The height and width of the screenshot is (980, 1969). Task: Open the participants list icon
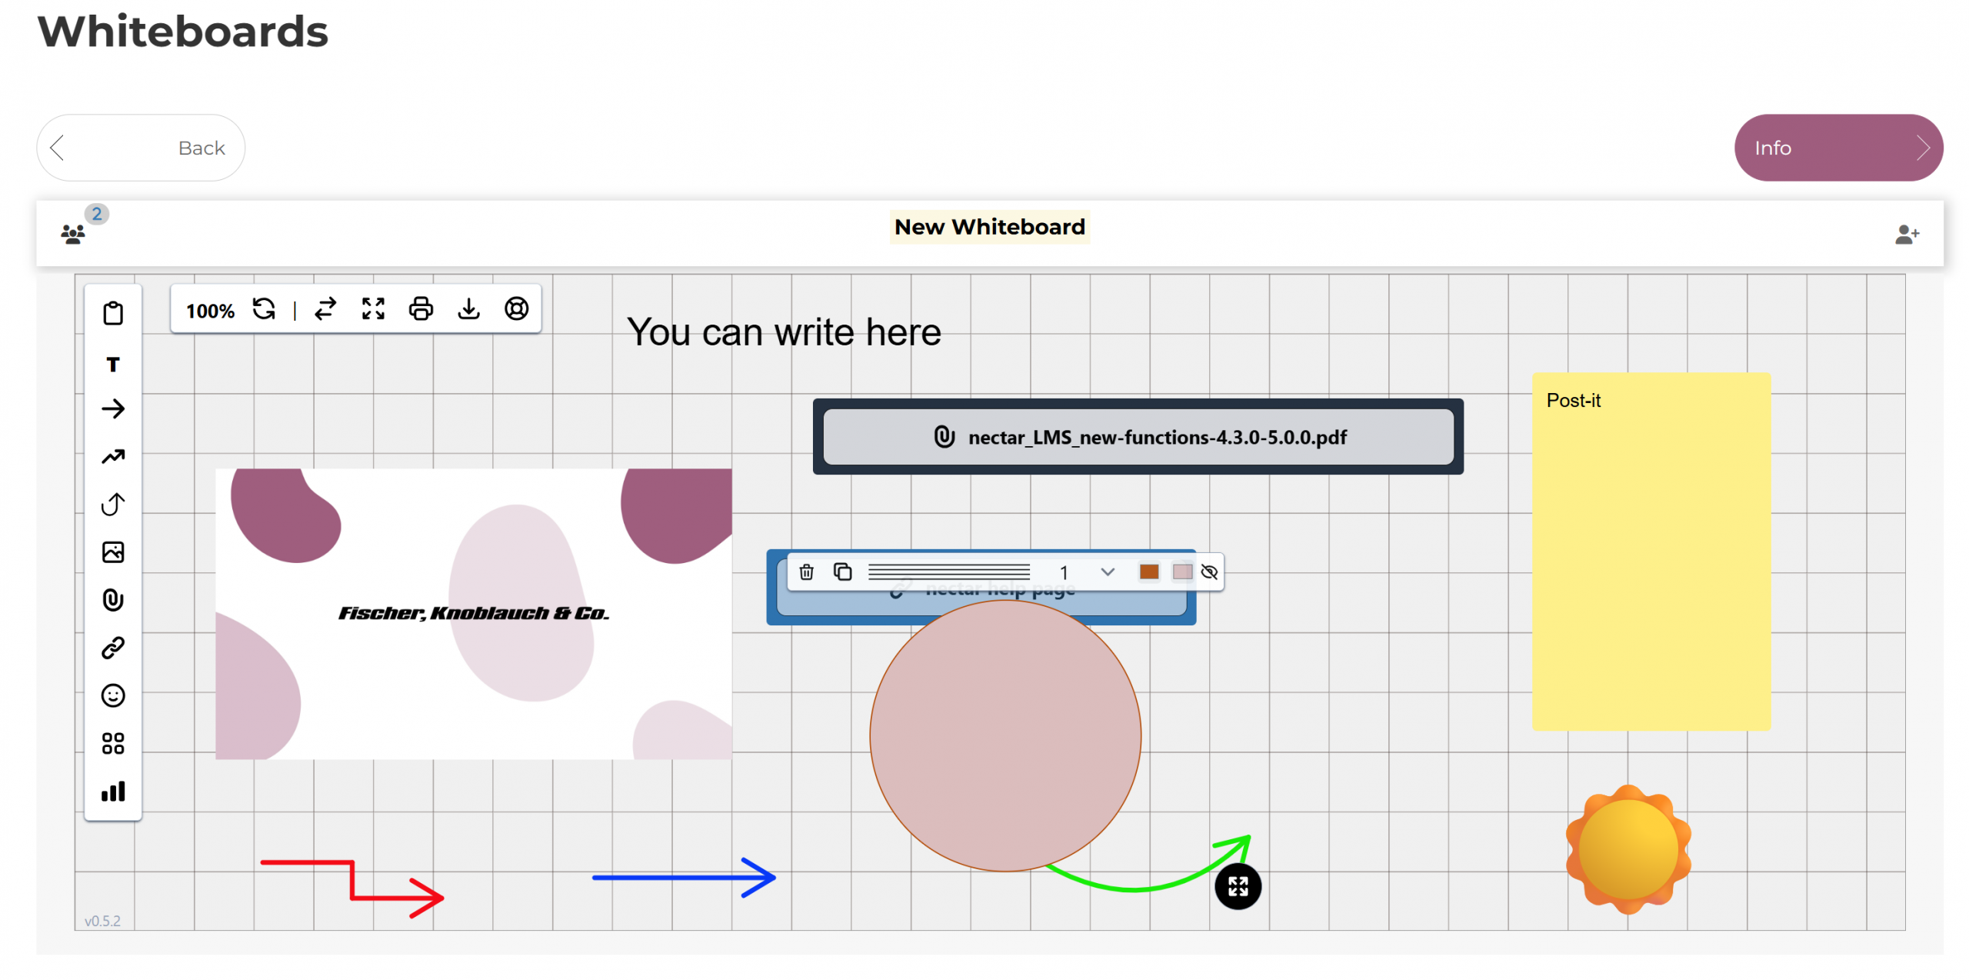(x=74, y=233)
